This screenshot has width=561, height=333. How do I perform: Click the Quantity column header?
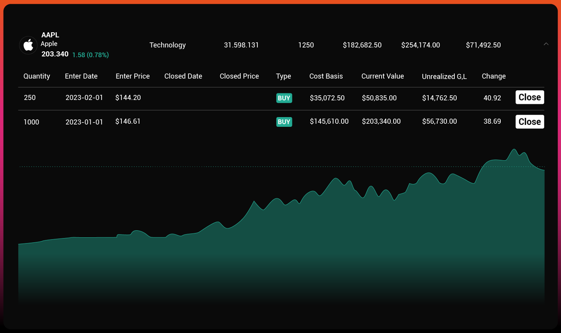pos(37,76)
